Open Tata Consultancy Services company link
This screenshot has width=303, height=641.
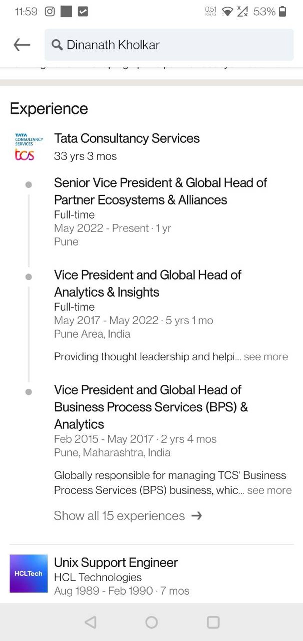127,138
